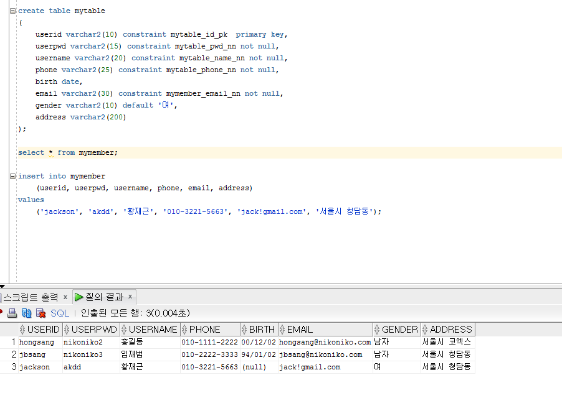Click the delete row icon with red X

pos(41,313)
